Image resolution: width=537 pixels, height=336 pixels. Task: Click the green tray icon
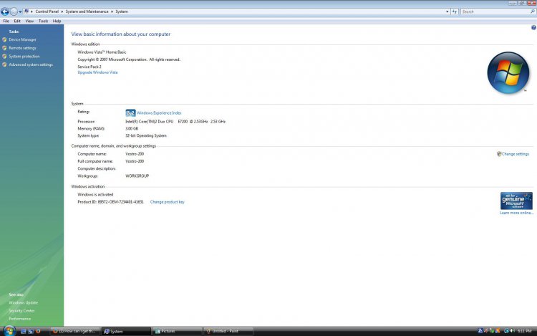click(x=492, y=331)
